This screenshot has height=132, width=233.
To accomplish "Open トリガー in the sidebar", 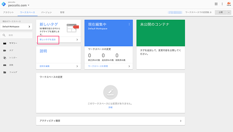I will point(13,58).
